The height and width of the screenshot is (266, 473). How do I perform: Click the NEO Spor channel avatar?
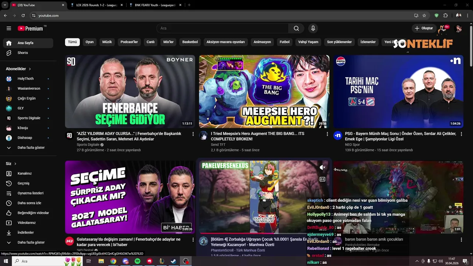(x=337, y=136)
